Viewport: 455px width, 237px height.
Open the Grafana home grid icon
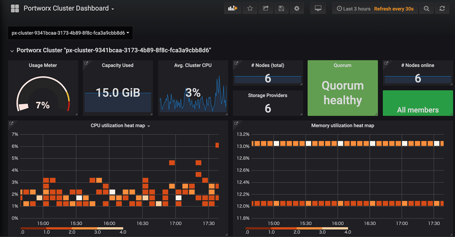tap(15, 8)
